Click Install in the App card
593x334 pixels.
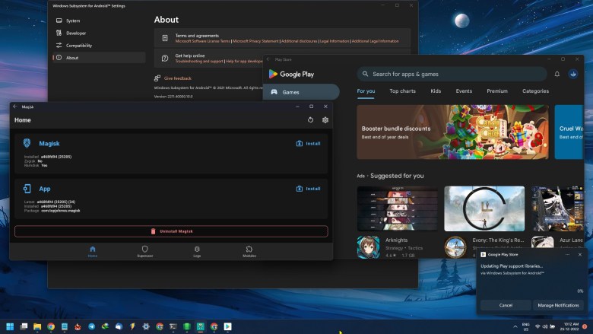coord(308,189)
